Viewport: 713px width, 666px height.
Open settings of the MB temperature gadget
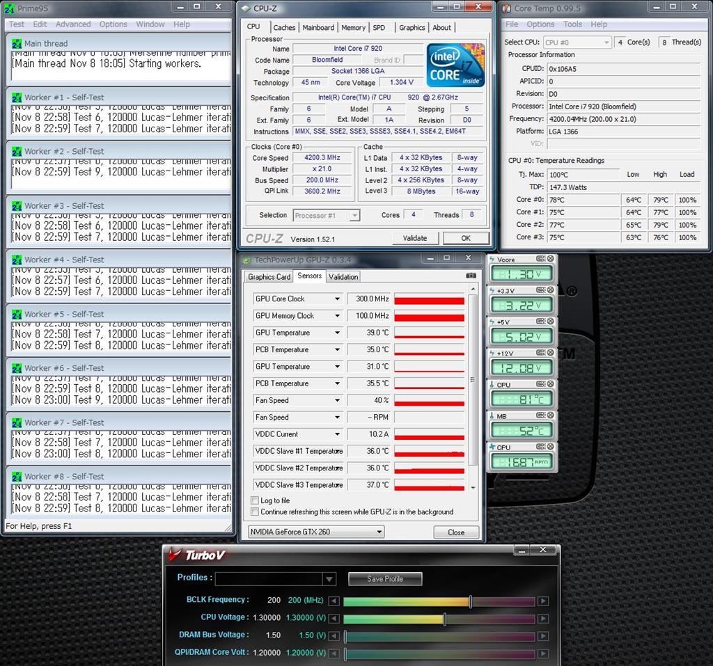click(540, 415)
